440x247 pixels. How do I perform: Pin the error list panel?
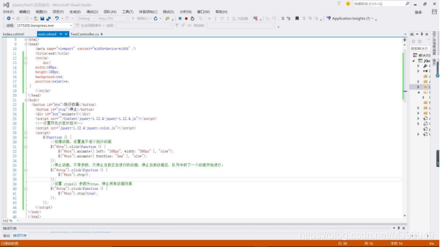point(399,228)
